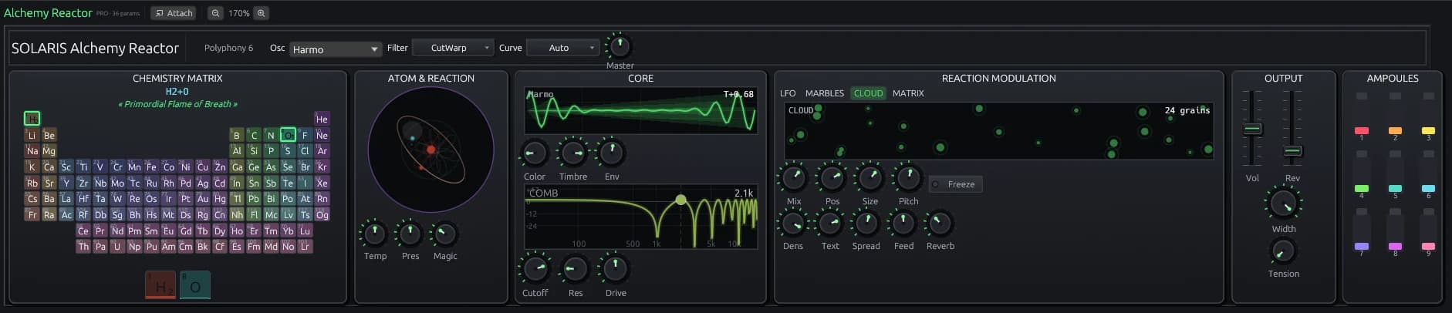The width and height of the screenshot is (1452, 313).
Task: Click the Magic knob
Action: tap(445, 234)
